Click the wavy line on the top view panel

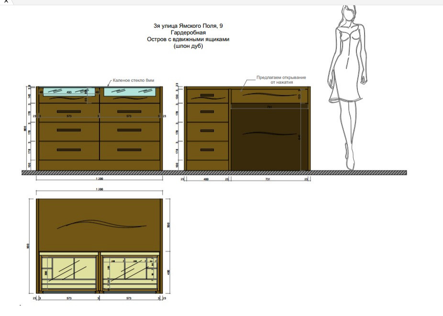(101, 224)
